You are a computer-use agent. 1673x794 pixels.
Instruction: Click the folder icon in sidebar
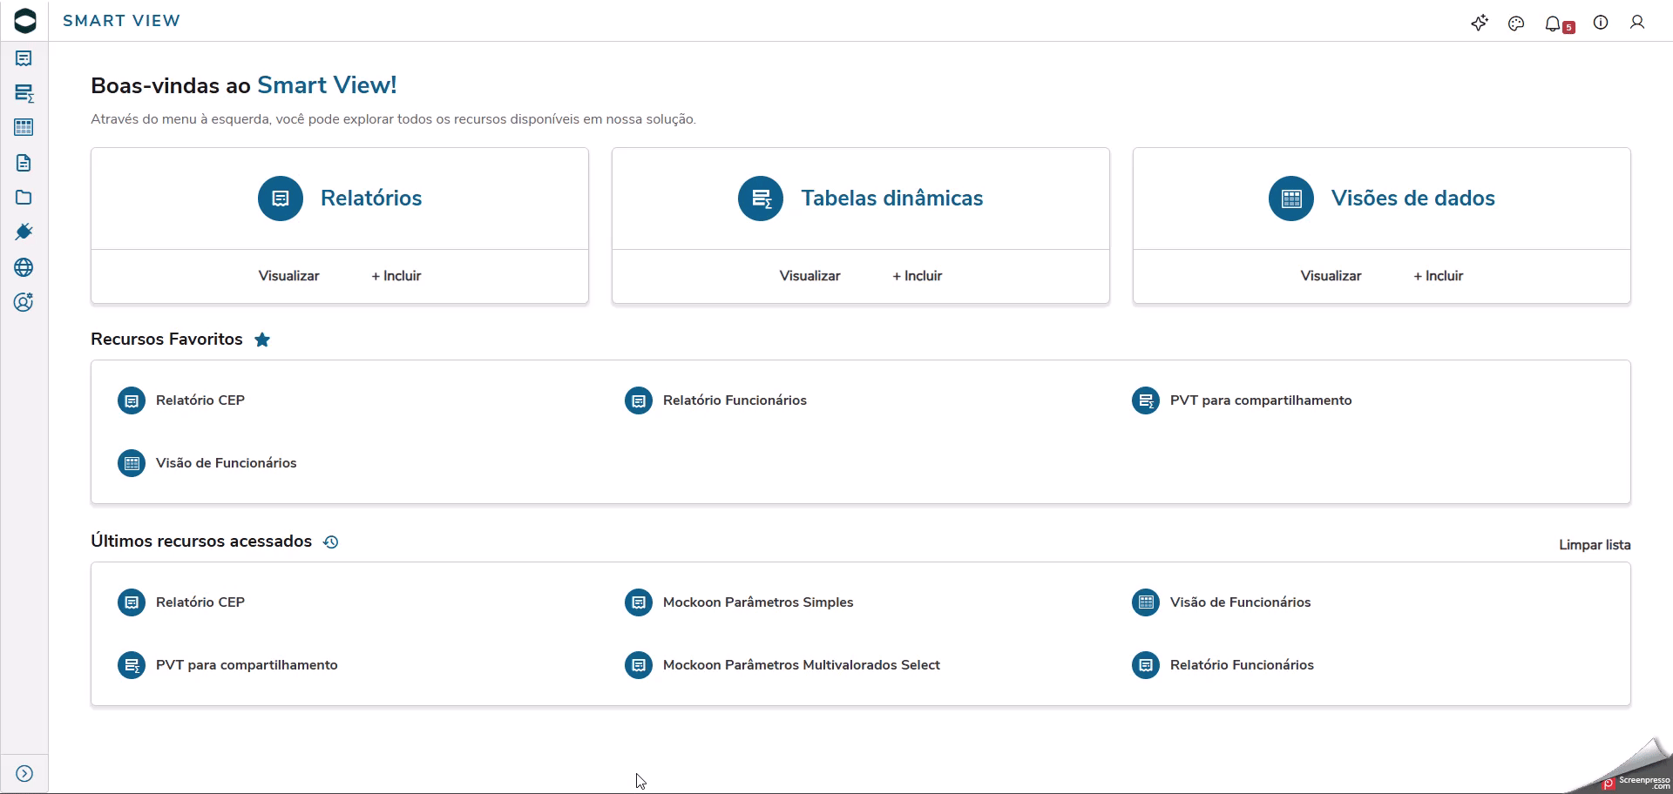(x=24, y=198)
